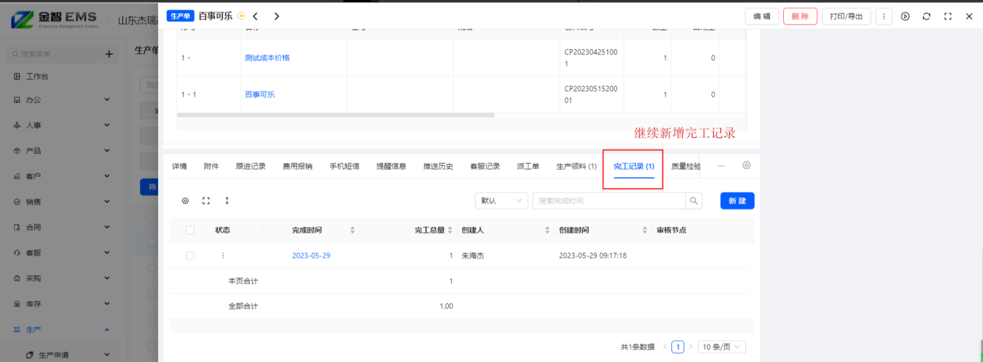The image size is (983, 362).
Task: Click 新建 to add completion record
Action: [737, 200]
